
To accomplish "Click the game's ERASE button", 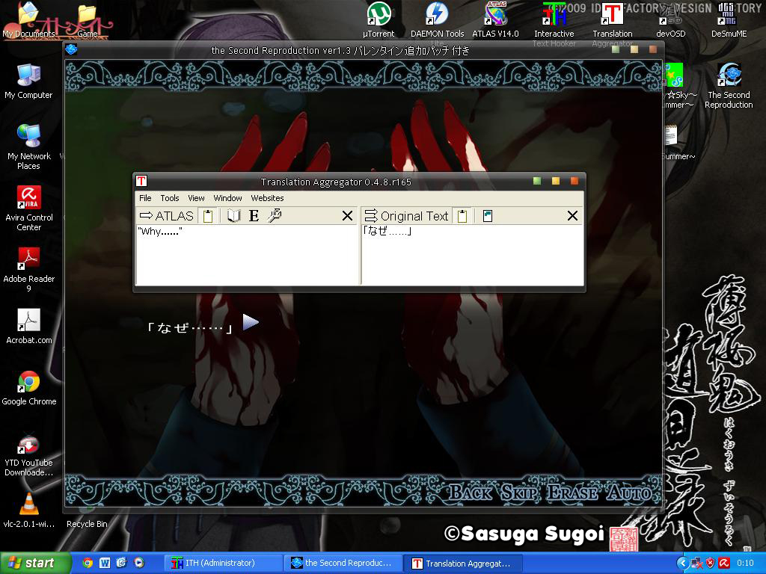I will point(572,493).
